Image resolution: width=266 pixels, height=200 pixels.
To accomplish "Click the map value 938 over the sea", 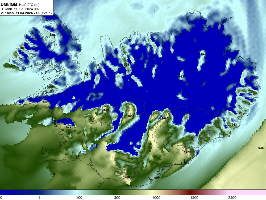I will [x=261, y=148].
